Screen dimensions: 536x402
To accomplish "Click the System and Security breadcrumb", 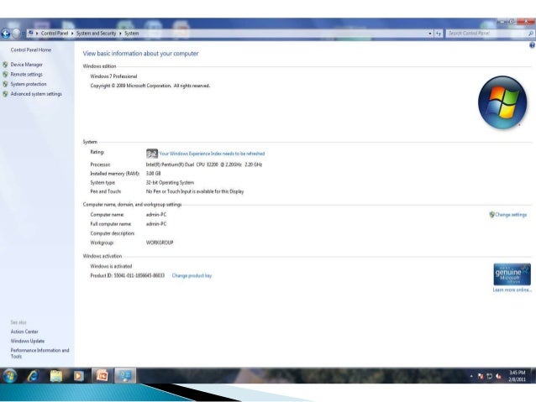I will [96, 33].
